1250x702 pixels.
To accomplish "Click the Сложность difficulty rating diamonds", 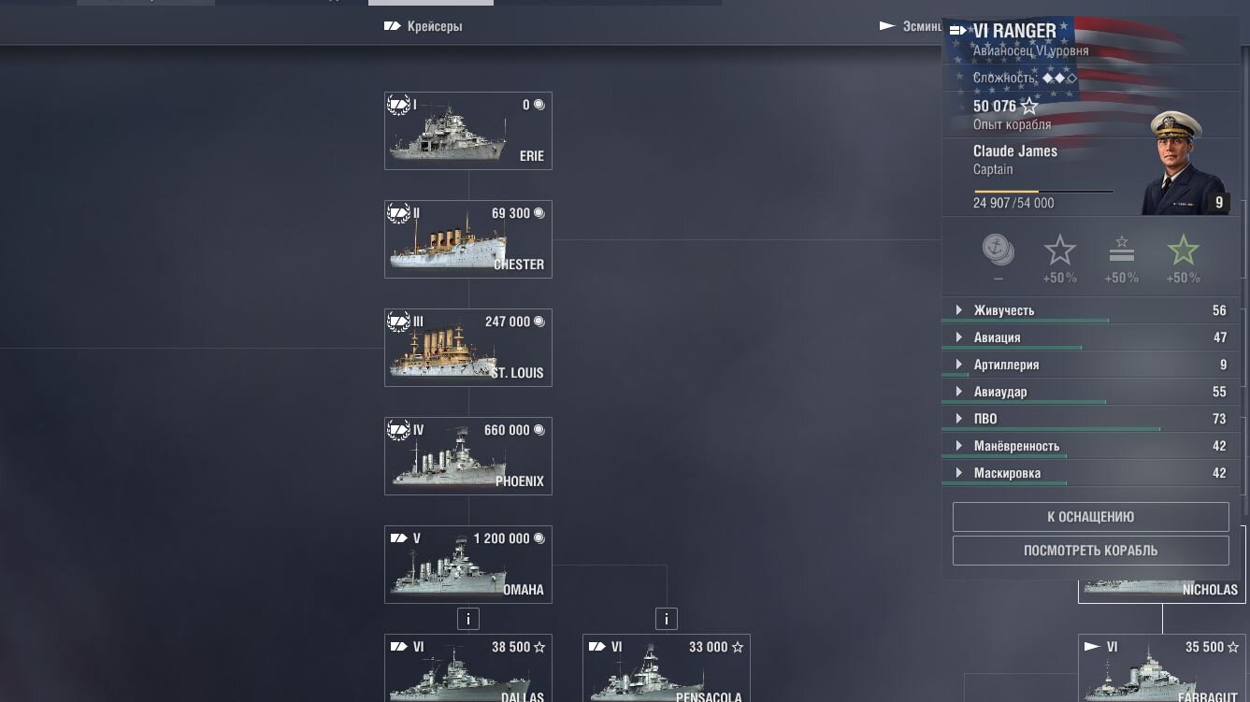I will pyautogui.click(x=1059, y=79).
